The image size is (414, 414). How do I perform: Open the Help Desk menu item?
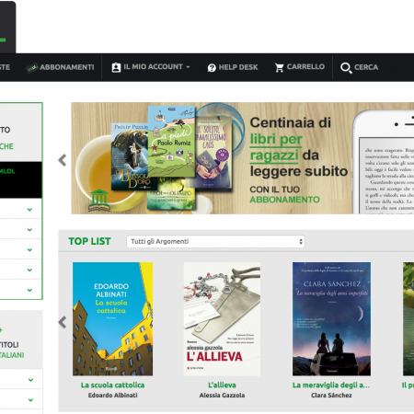pos(233,67)
